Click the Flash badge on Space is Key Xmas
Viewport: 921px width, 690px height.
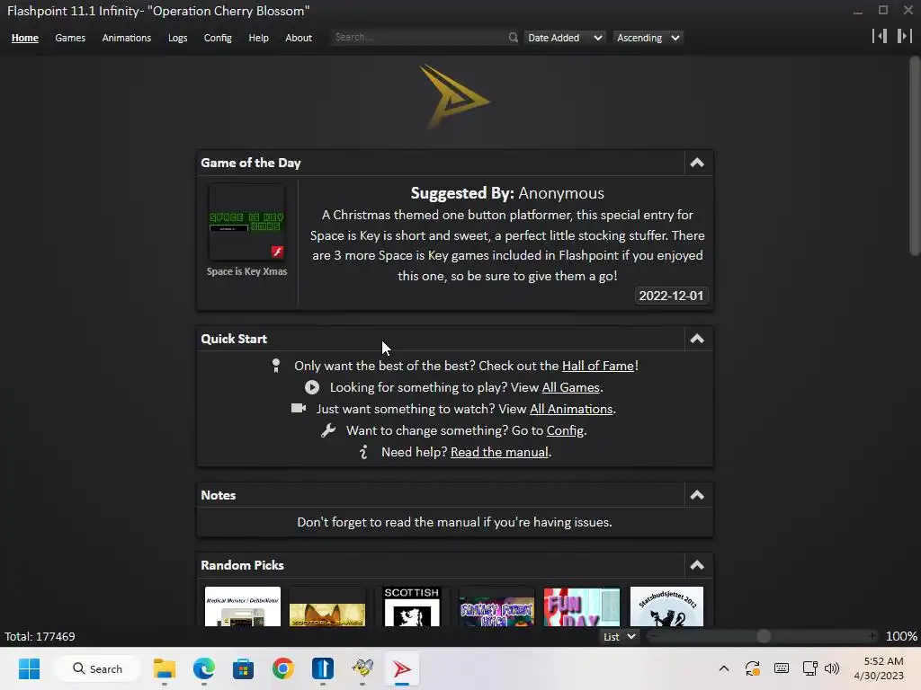[x=277, y=252]
